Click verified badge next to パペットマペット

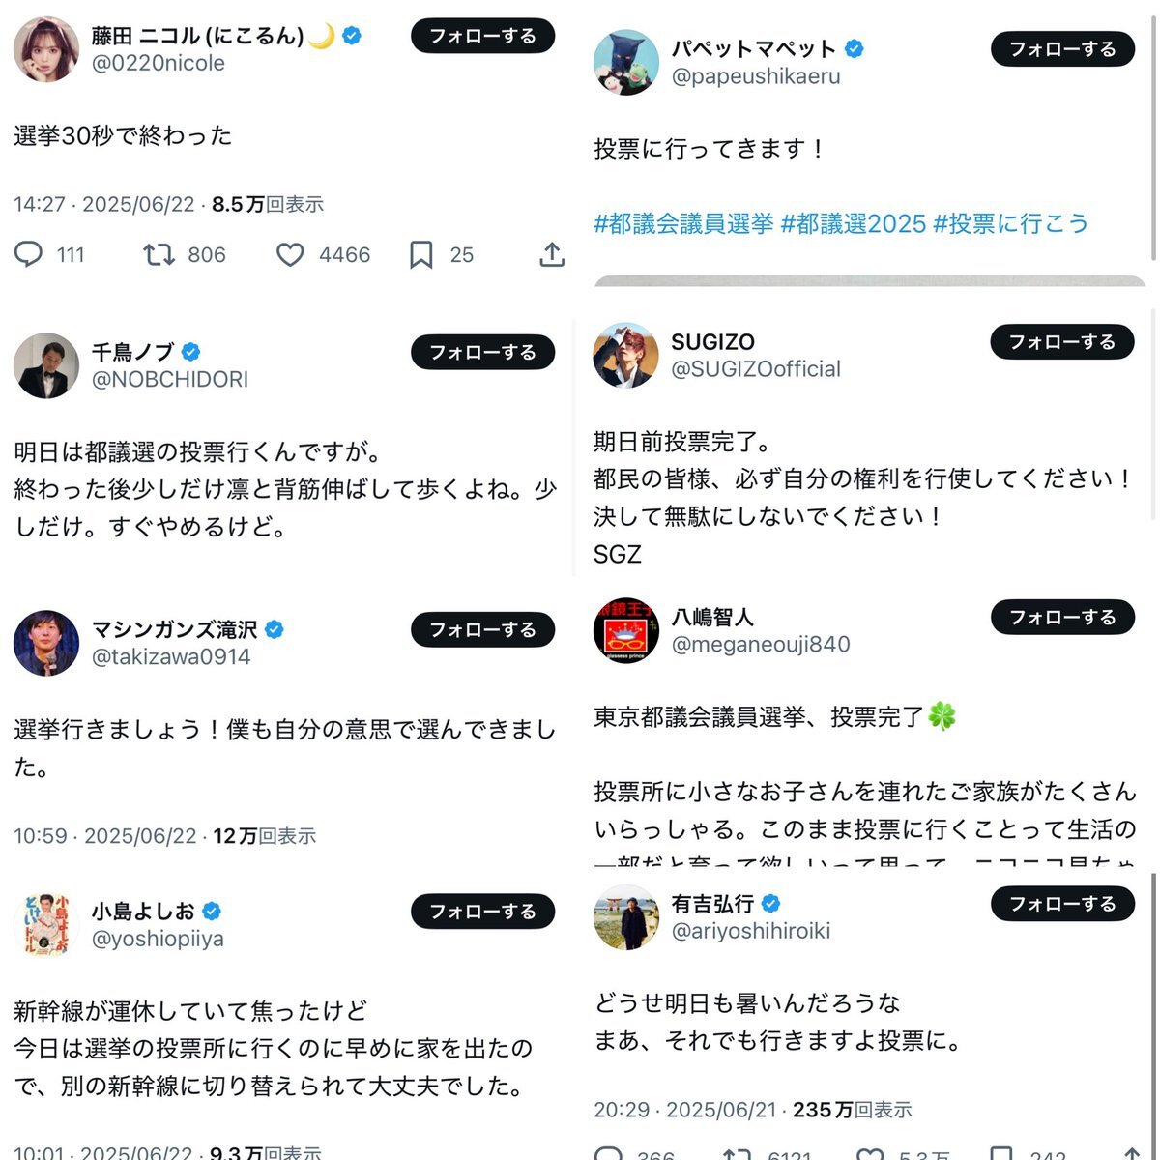pos(855,48)
